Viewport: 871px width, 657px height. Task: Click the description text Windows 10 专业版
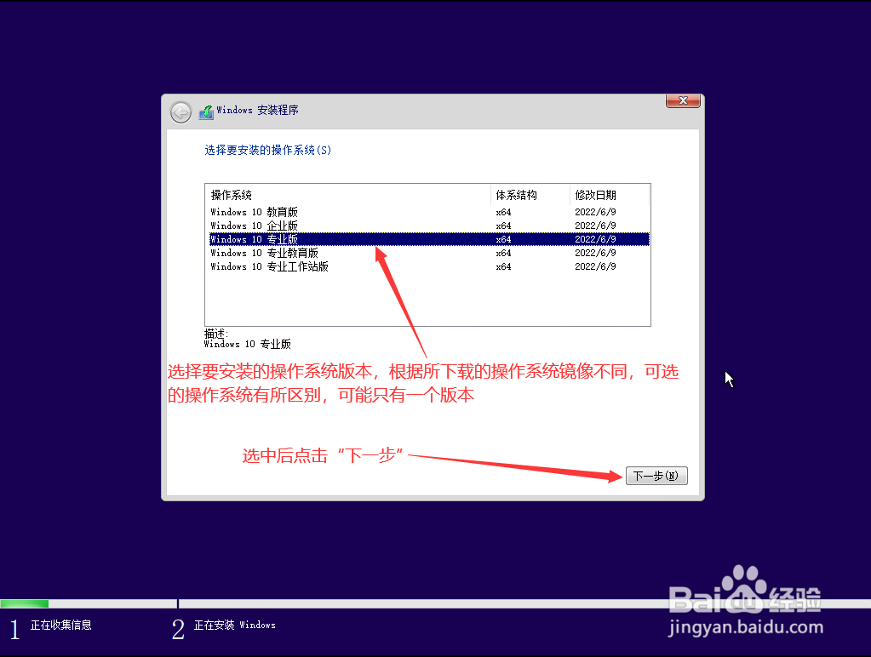(247, 344)
